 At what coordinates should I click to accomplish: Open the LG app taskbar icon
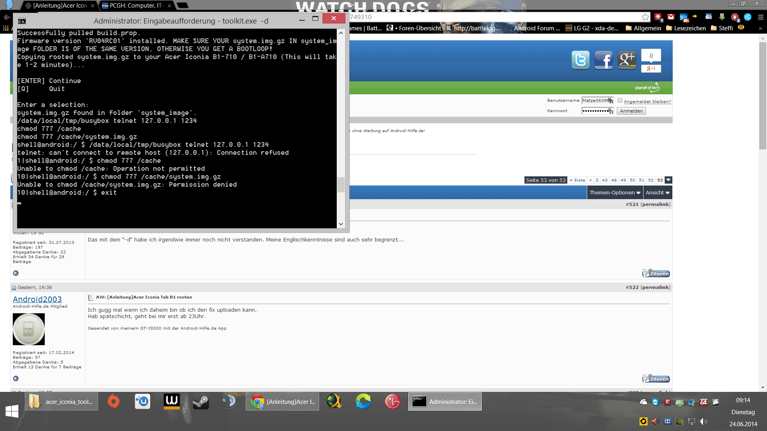click(x=392, y=401)
